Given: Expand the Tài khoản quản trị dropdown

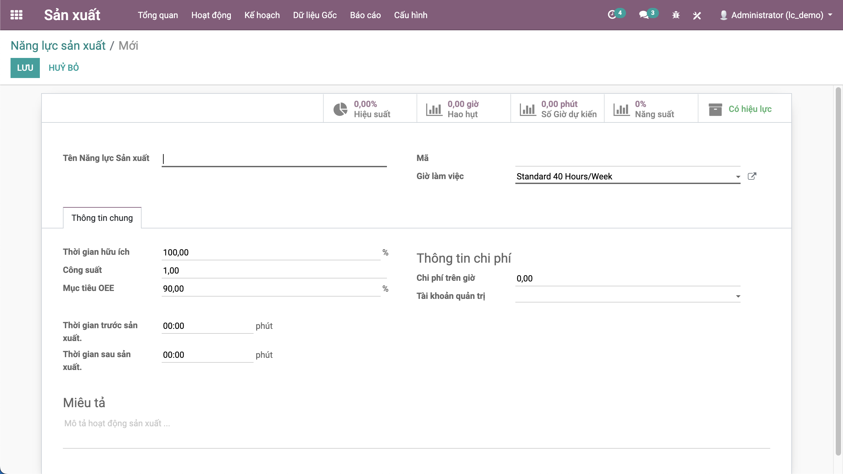Looking at the screenshot, I should pos(738,296).
